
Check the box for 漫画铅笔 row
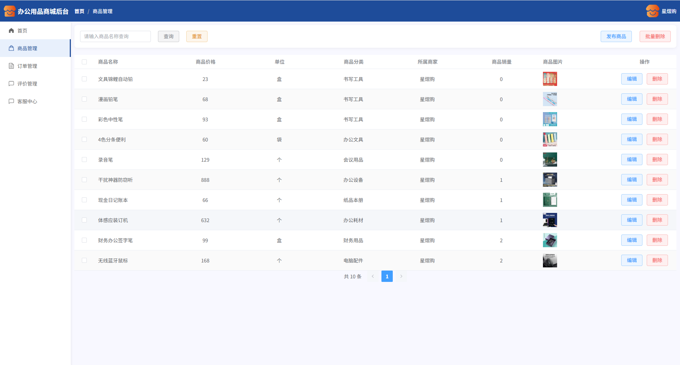[x=84, y=99]
